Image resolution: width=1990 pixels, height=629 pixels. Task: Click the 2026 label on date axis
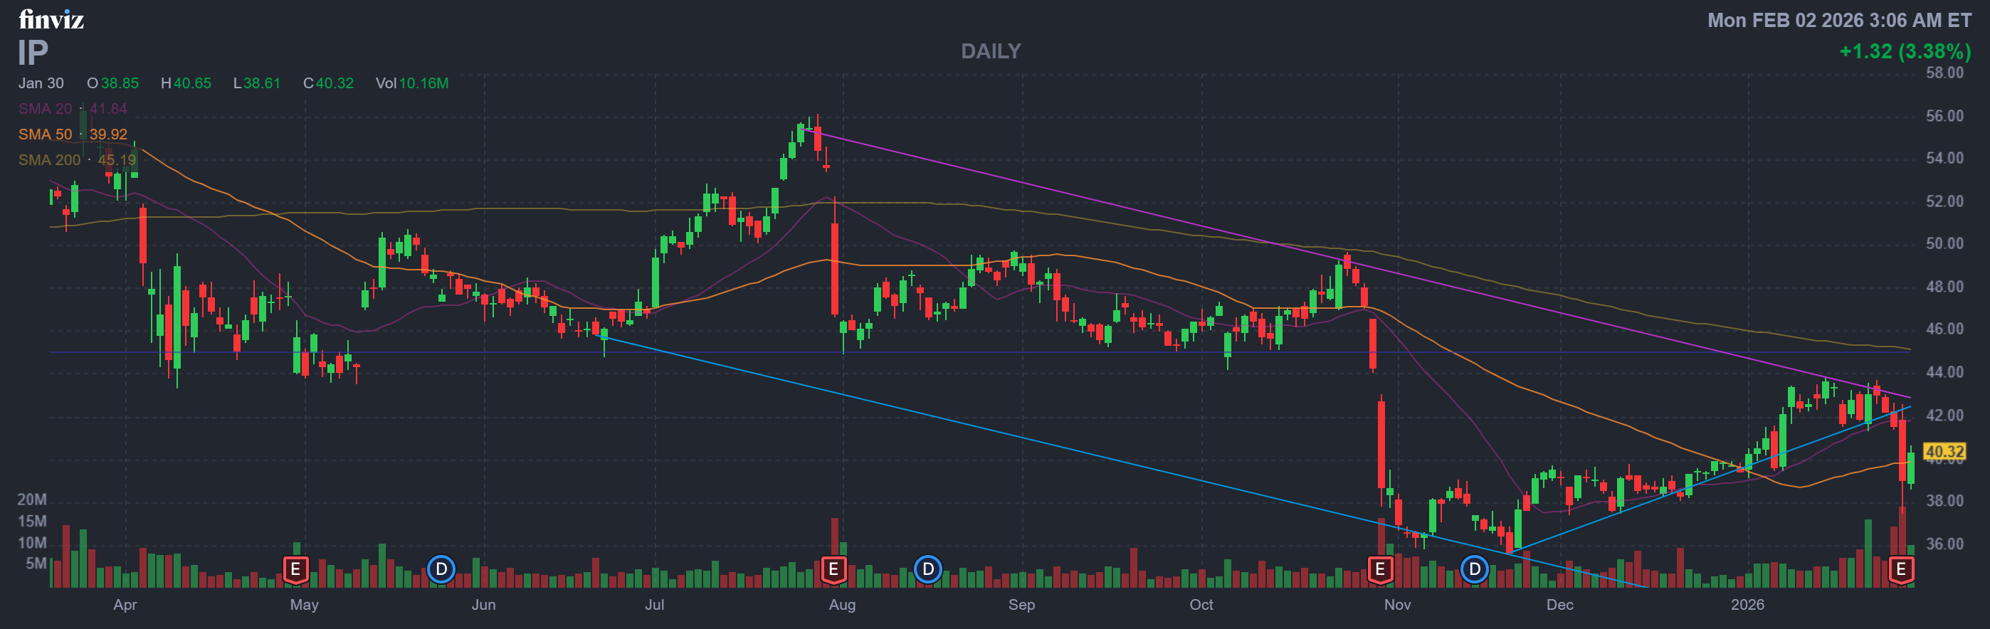coord(1747,604)
